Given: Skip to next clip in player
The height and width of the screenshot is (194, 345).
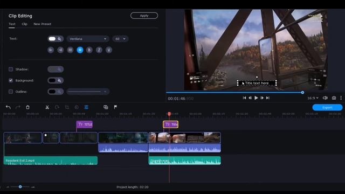Looking at the screenshot, I should tap(268, 98).
